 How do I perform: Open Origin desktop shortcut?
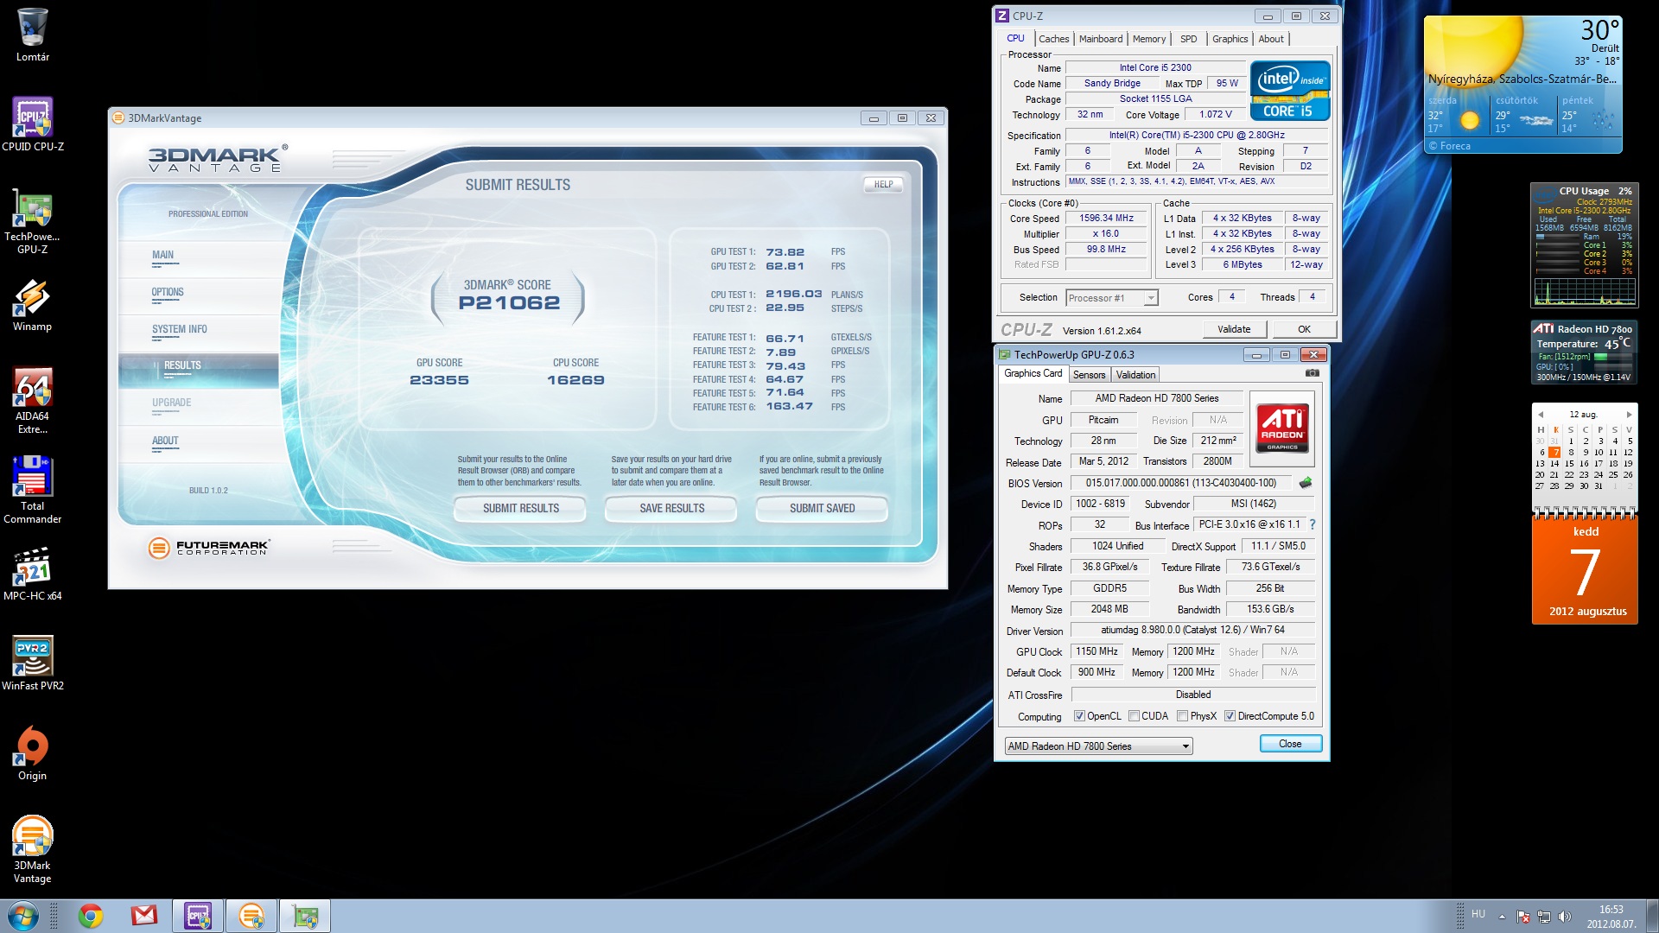click(x=33, y=746)
